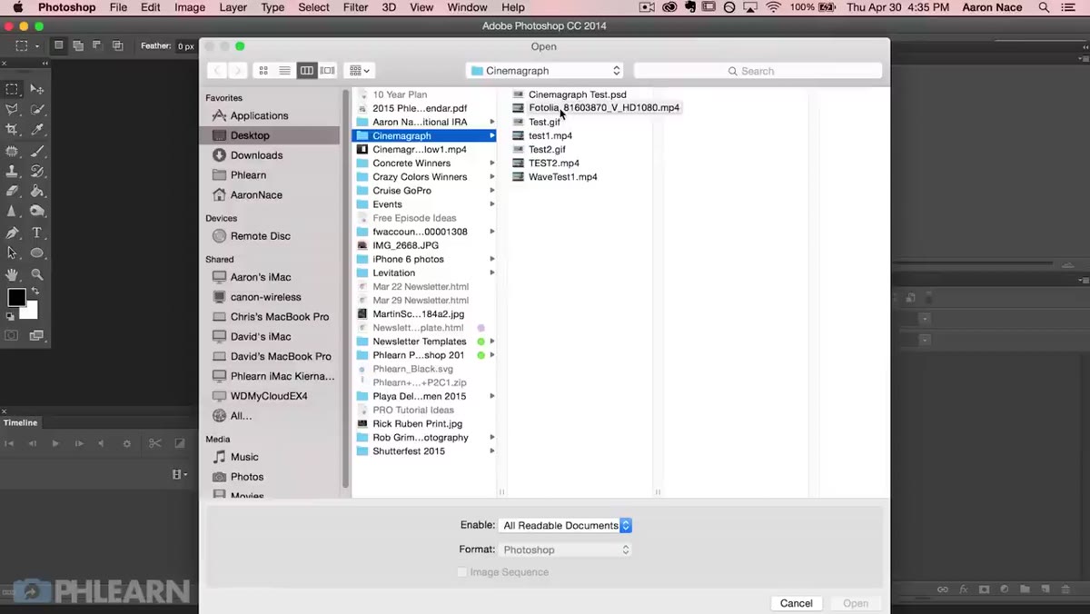Go to first frame in Timeline
The image size is (1090, 614).
[9, 443]
